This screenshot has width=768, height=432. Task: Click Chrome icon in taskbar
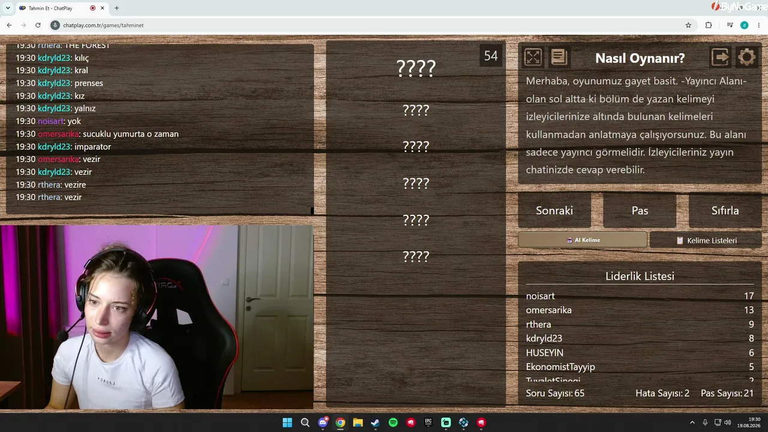(x=340, y=422)
